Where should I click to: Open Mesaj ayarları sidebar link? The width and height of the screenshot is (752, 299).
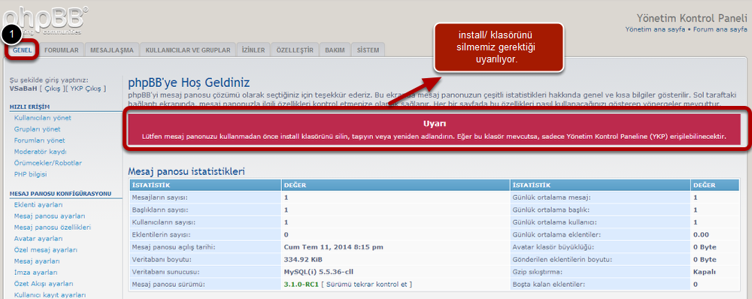coord(37,261)
